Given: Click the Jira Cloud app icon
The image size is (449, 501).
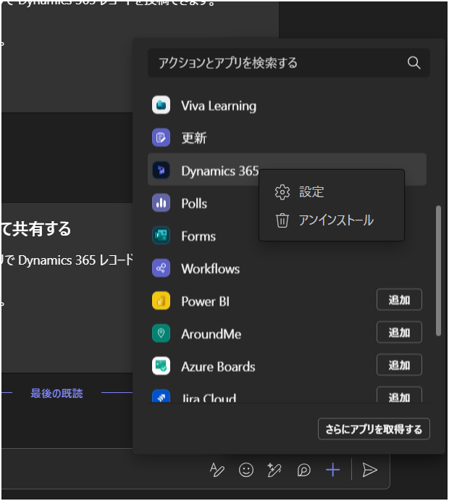Looking at the screenshot, I should pyautogui.click(x=161, y=396).
